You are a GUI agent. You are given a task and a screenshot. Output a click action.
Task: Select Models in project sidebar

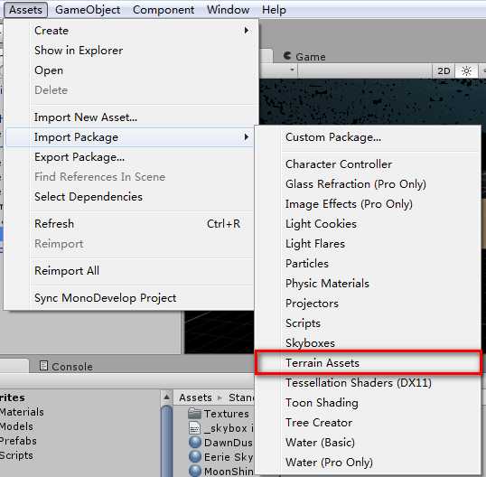pos(16,426)
